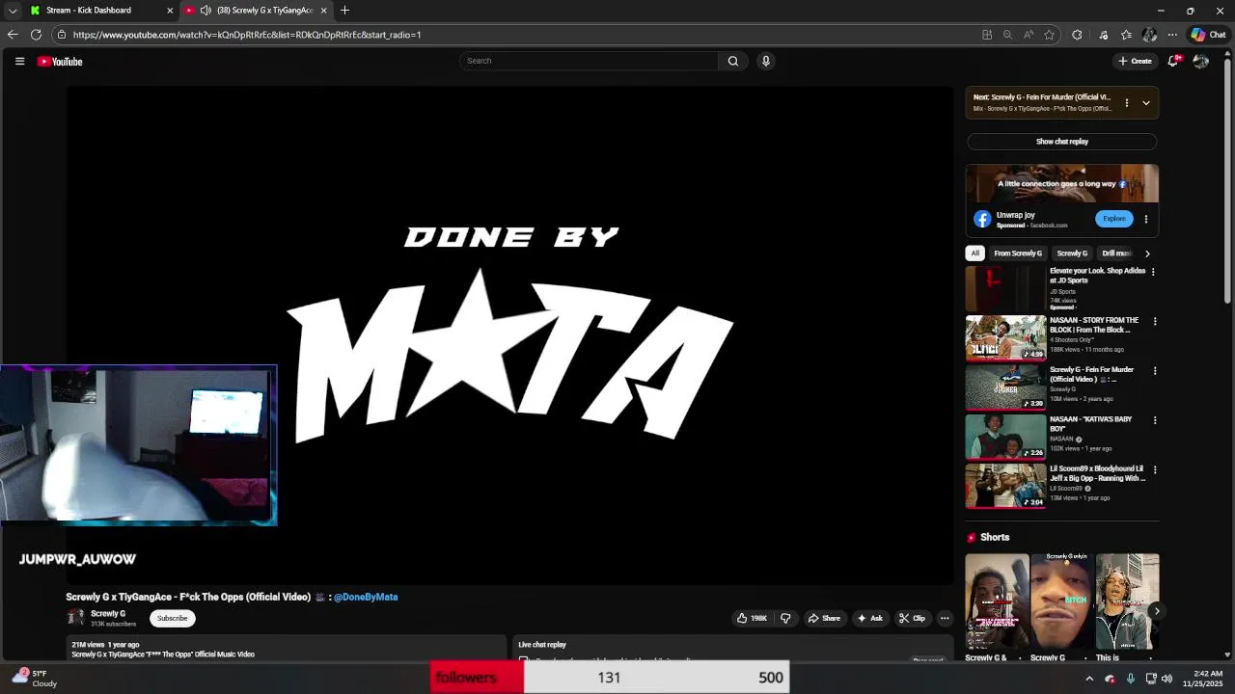
Task: Open NASAAN KATIVA'S BABY BOY thumbnail
Action: point(1005,437)
